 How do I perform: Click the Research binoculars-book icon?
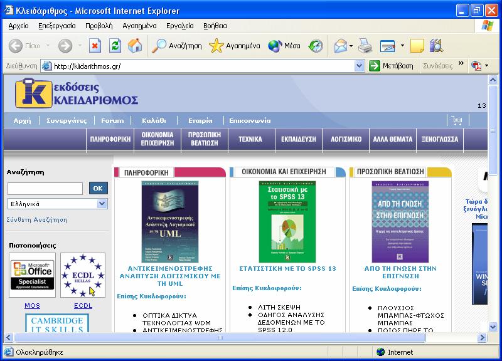pos(436,46)
